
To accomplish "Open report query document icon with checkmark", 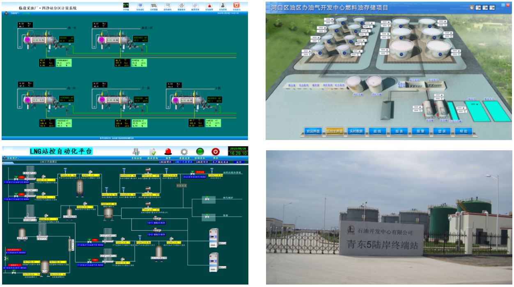I will pyautogui.click(x=153, y=152).
